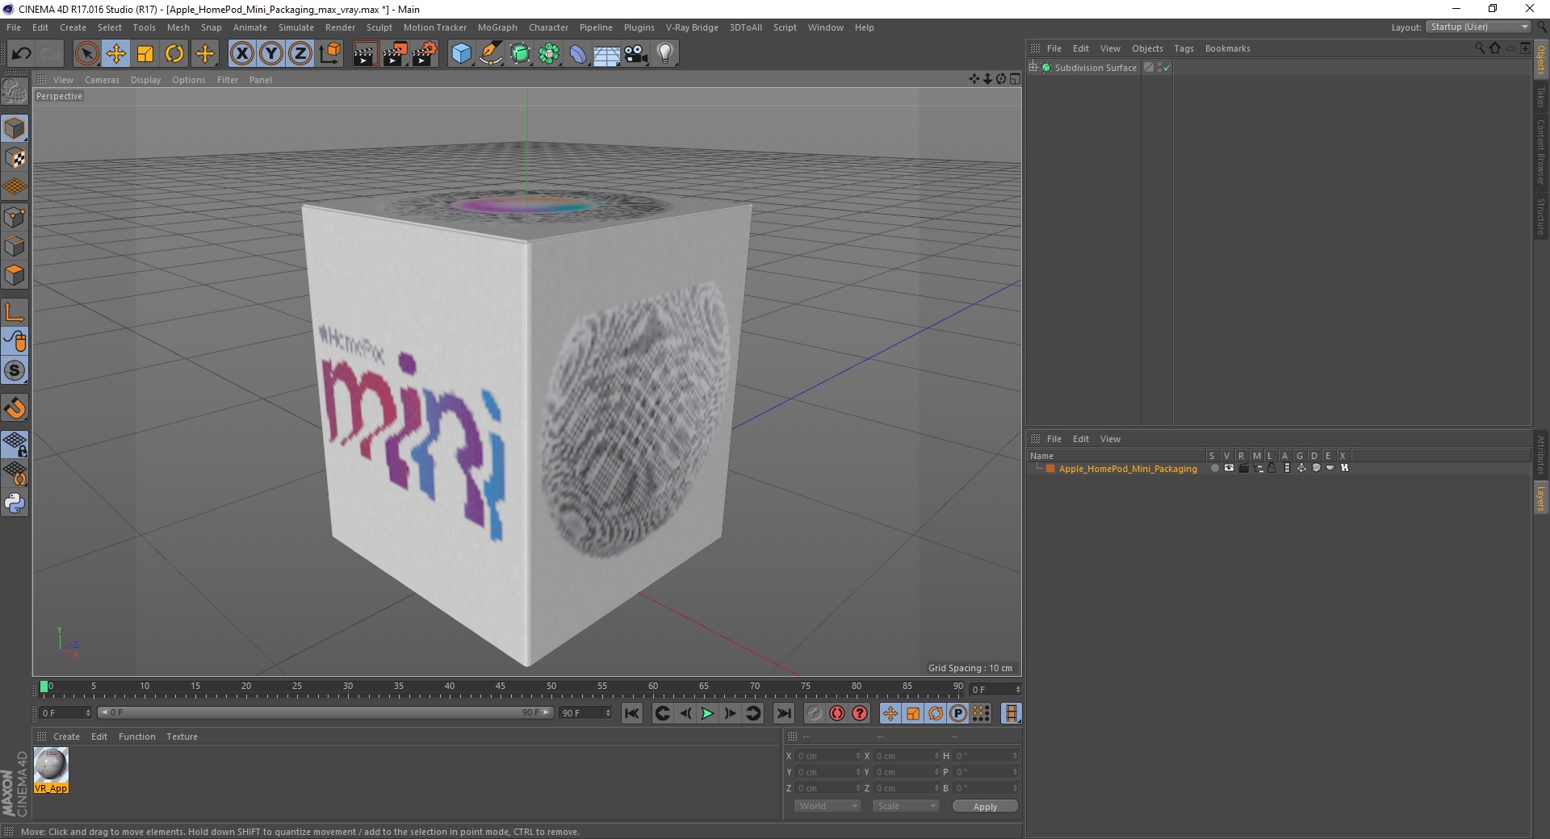Click frame 45 on timeline ruler
Screen dimensions: 1550x839
pyautogui.click(x=501, y=687)
